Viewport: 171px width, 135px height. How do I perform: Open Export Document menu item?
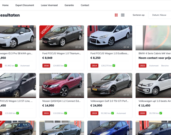click(x=25, y=5)
